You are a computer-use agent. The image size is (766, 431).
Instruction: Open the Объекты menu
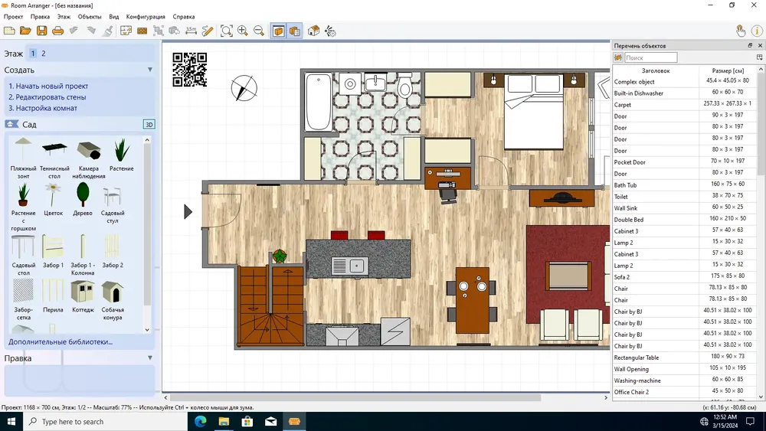(90, 17)
